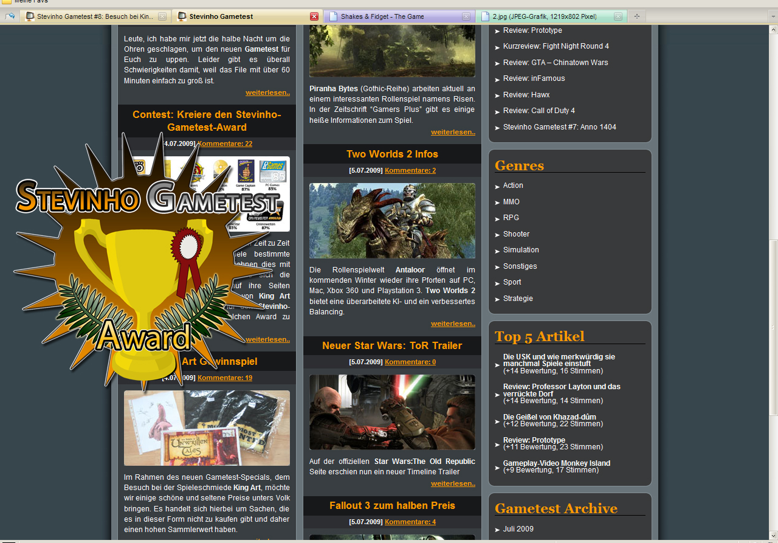Open 'Review: inFamous' from sidebar list
The height and width of the screenshot is (543, 778).
point(534,78)
